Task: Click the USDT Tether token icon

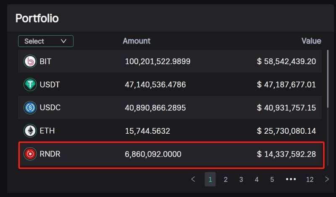Action: click(x=30, y=85)
